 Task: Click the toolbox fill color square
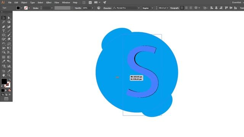(4, 81)
